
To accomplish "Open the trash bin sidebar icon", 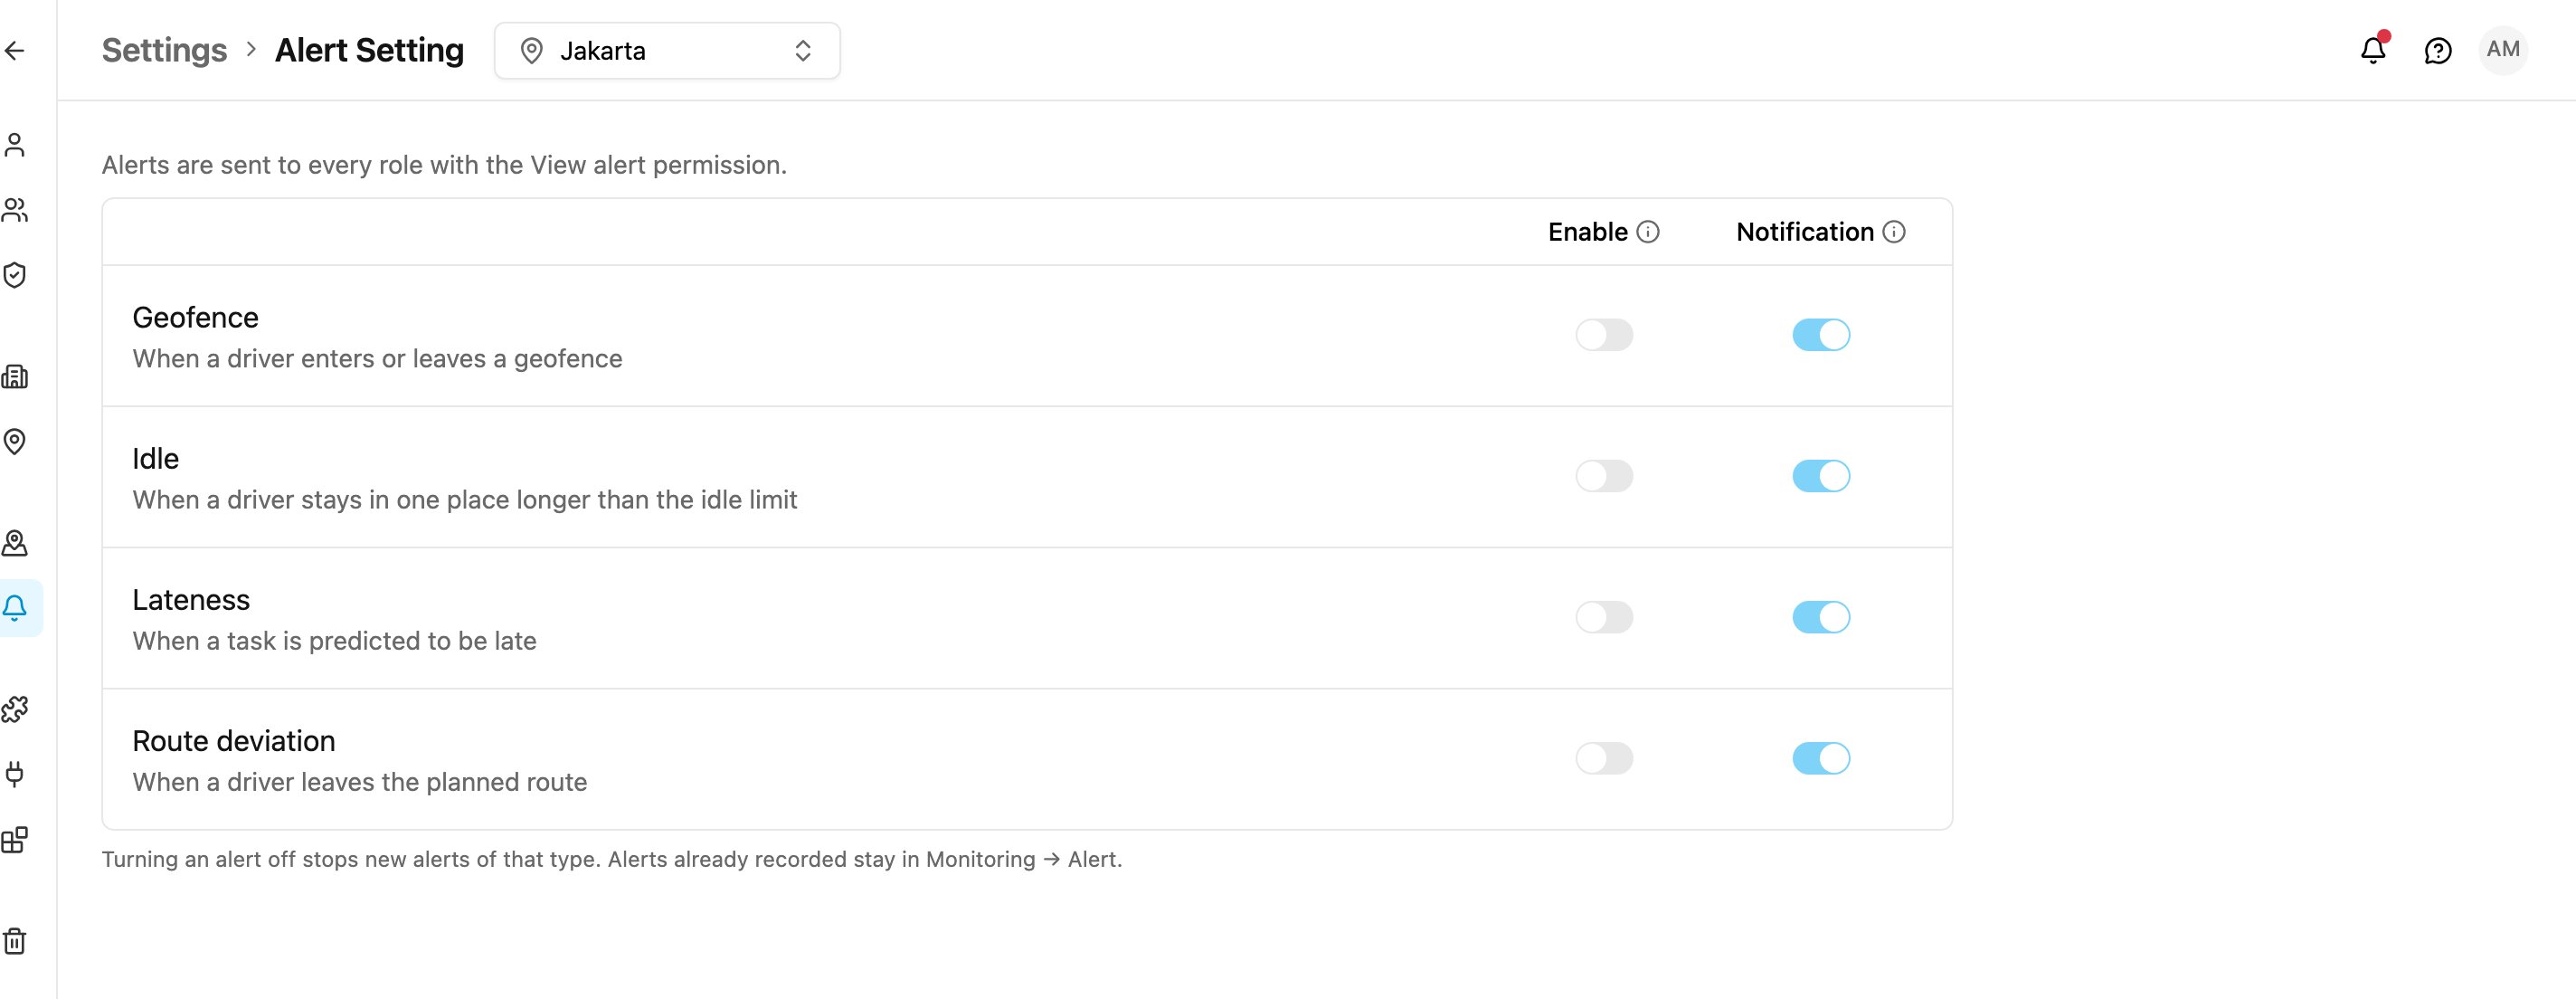I will point(15,941).
